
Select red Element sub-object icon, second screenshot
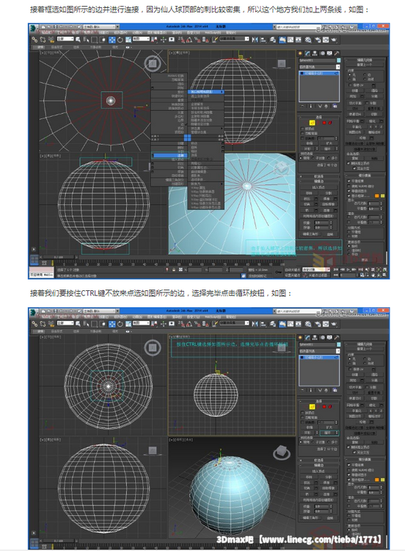point(330,406)
